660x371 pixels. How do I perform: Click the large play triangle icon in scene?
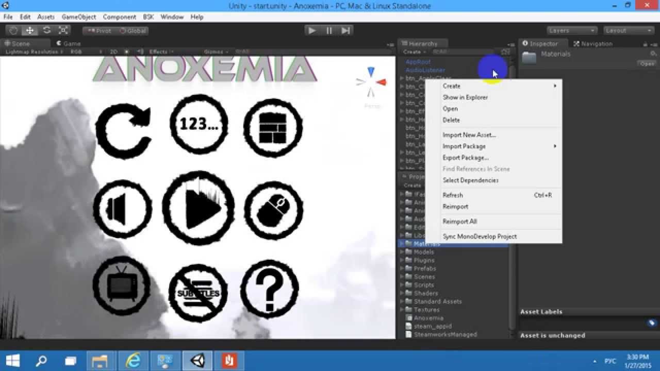pos(199,207)
